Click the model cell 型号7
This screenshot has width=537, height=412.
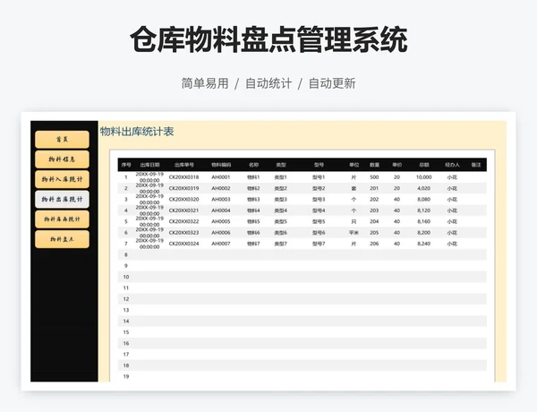(319, 244)
